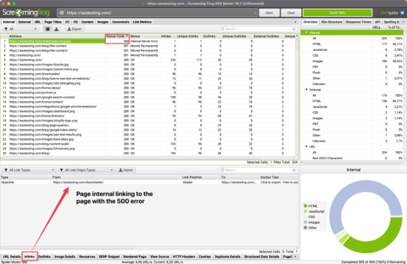The image size is (407, 264).
Task: Click the inlinks search field
Action: 258,170
